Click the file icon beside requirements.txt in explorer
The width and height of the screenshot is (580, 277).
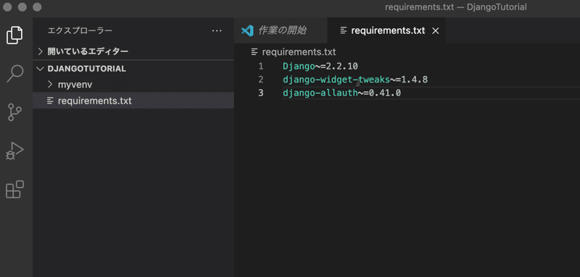[50, 101]
